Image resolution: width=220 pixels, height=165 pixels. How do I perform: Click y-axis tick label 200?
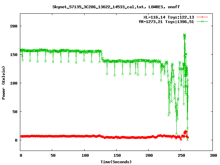[14, 26]
